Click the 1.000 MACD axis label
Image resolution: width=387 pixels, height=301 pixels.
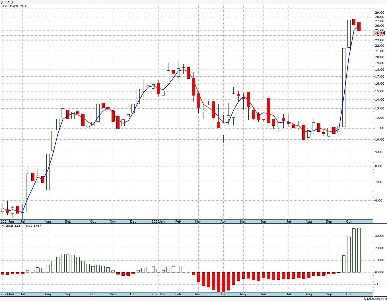pos(380,260)
